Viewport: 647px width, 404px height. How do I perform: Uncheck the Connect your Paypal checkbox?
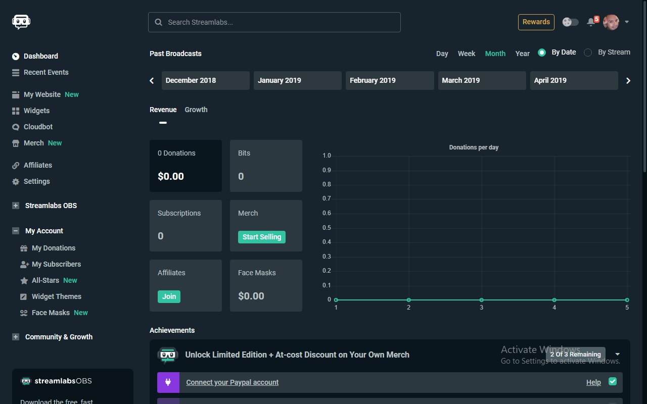(613, 382)
